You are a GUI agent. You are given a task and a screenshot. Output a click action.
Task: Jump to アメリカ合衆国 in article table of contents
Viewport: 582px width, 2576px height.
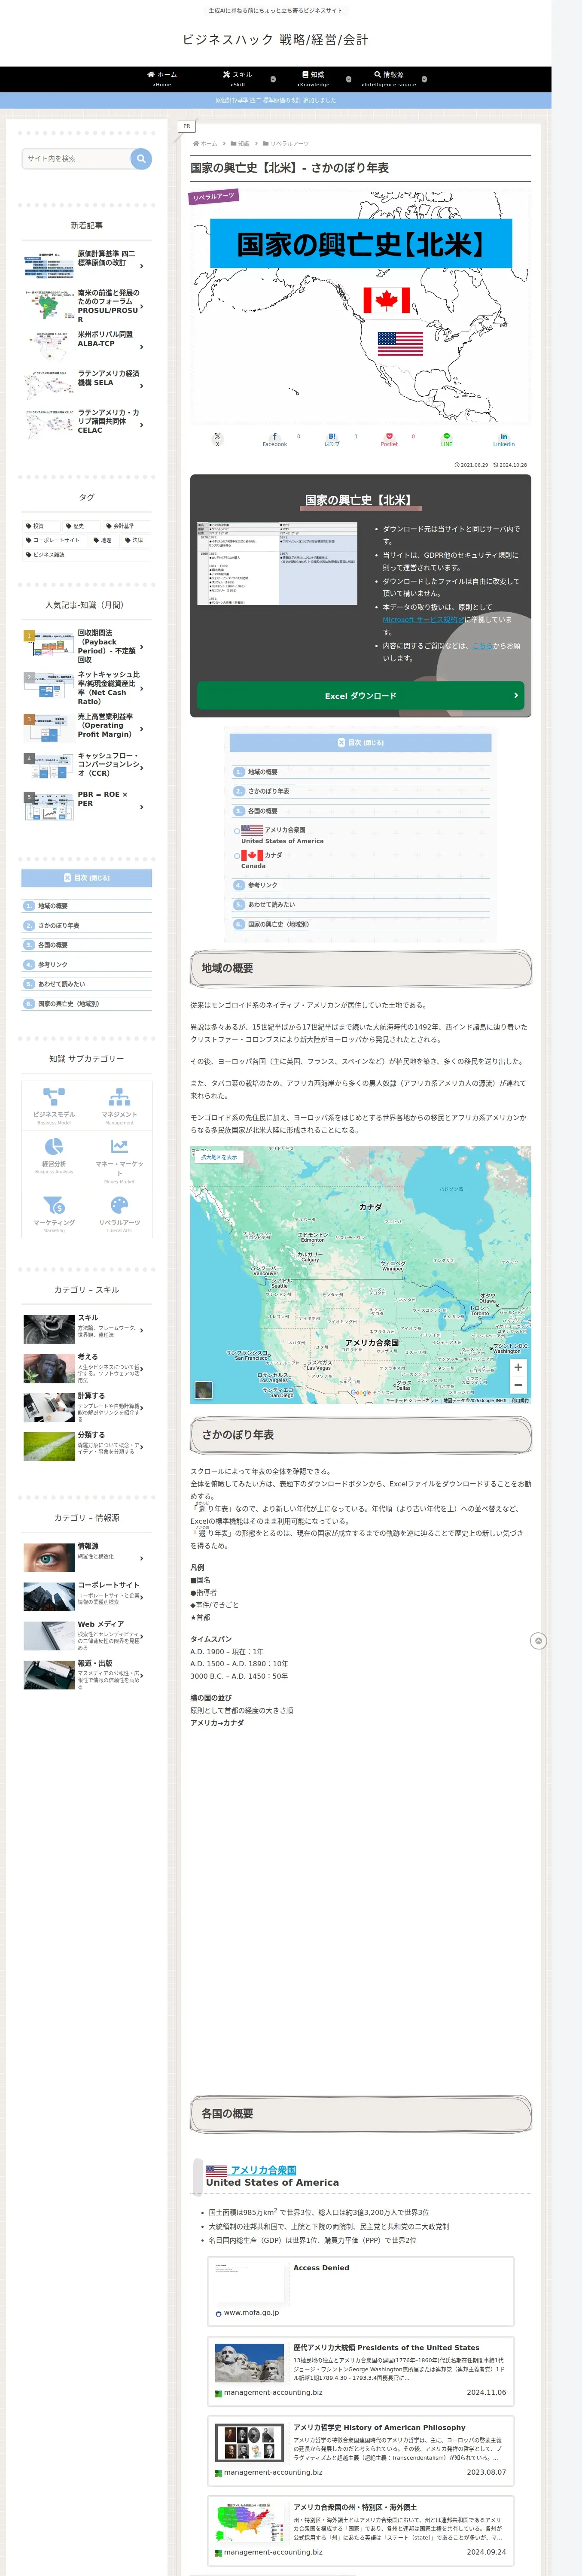tap(283, 835)
